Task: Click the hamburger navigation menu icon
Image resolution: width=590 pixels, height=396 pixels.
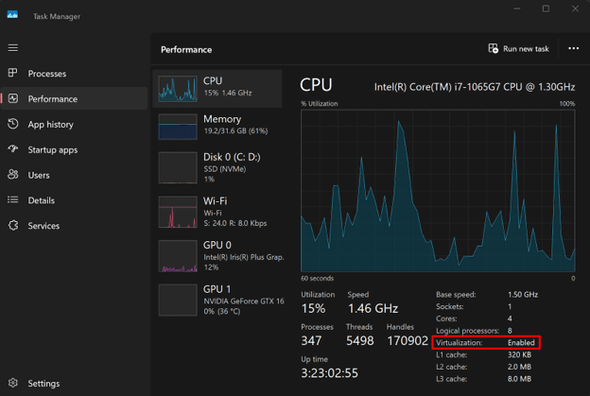Action: [13, 47]
